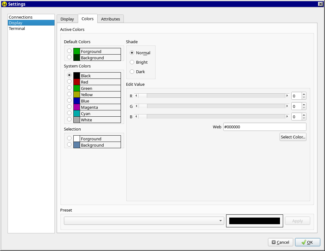Open the Preset dropdown list

144,221
